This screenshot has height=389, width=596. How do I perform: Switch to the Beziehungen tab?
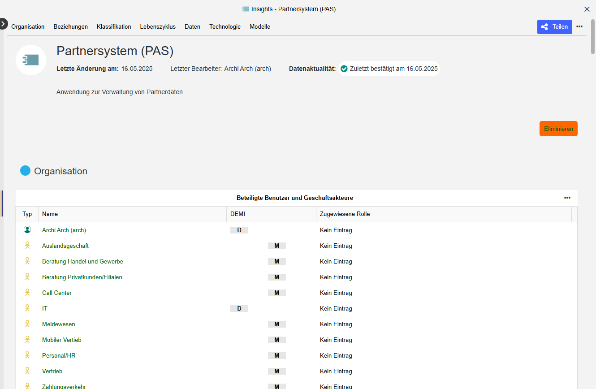point(71,26)
